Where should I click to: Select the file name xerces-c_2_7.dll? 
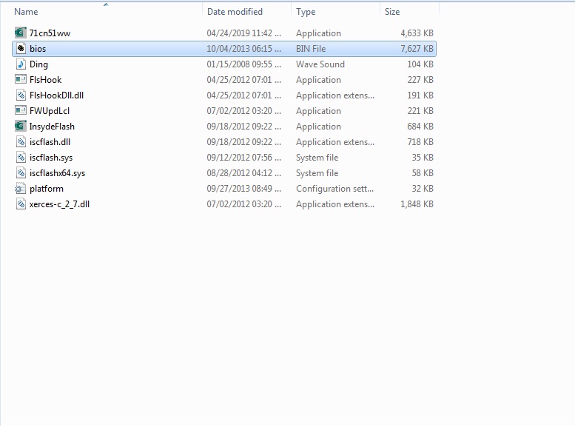[59, 204]
